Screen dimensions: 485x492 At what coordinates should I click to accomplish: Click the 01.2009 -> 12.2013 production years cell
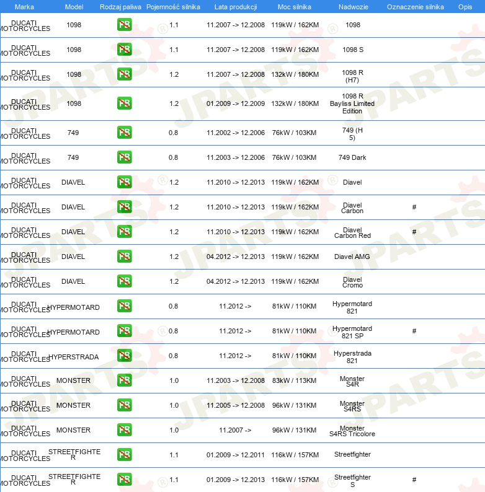tap(236, 480)
